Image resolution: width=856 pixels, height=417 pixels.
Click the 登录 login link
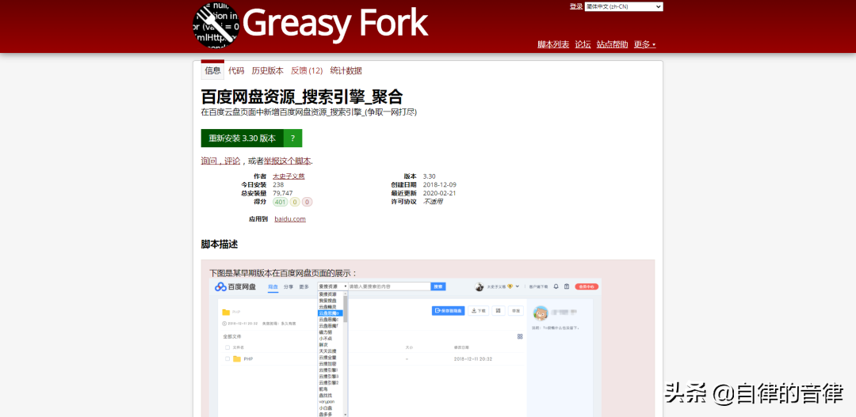pyautogui.click(x=576, y=6)
